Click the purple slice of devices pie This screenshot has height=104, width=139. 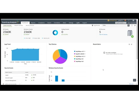pyautogui.click(x=60, y=60)
